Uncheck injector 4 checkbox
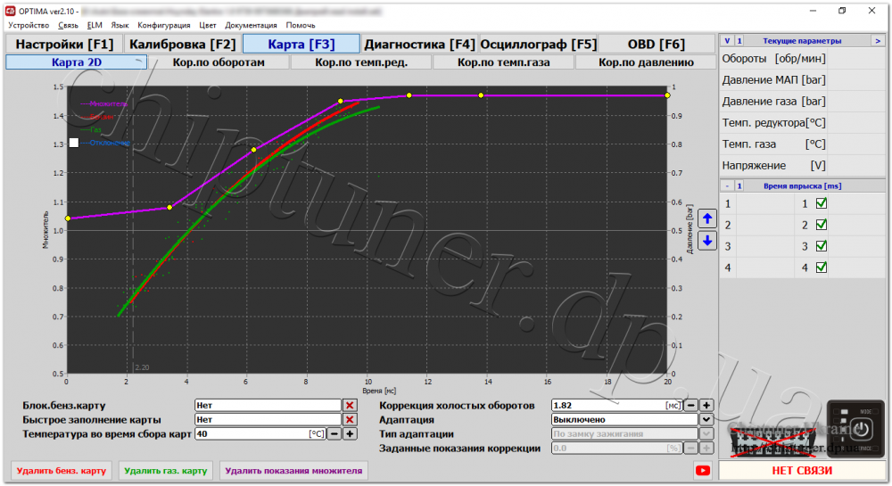892x486 pixels. click(821, 268)
